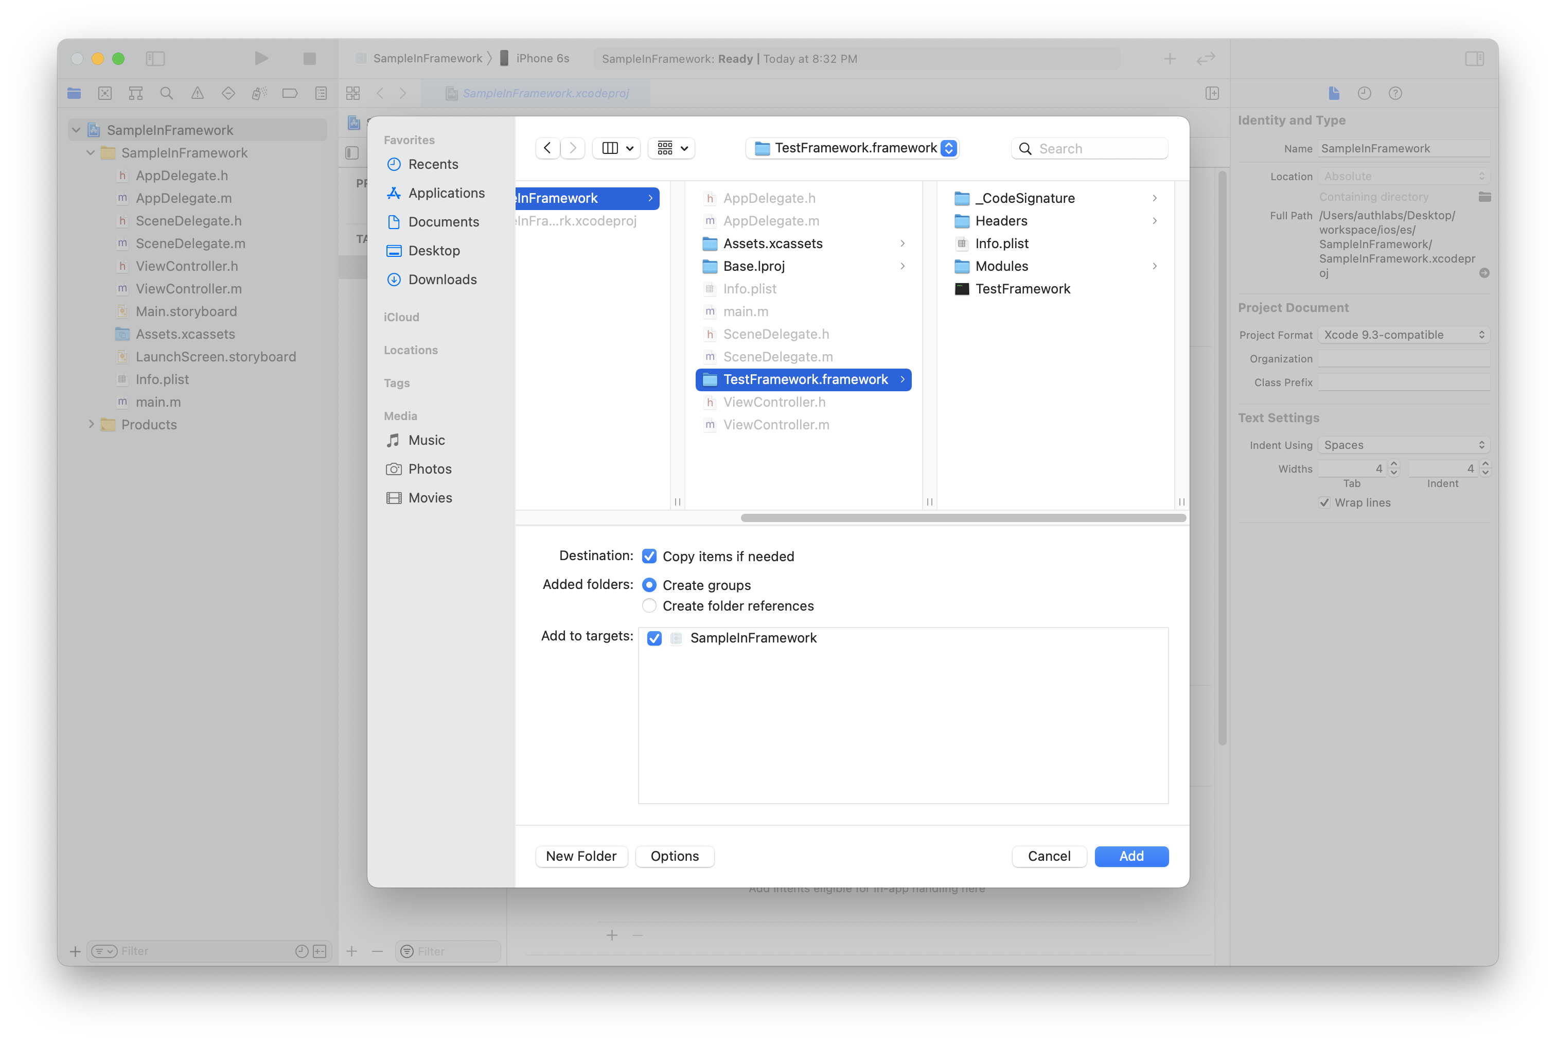Open Recents in the Favorites sidebar

coord(432,164)
